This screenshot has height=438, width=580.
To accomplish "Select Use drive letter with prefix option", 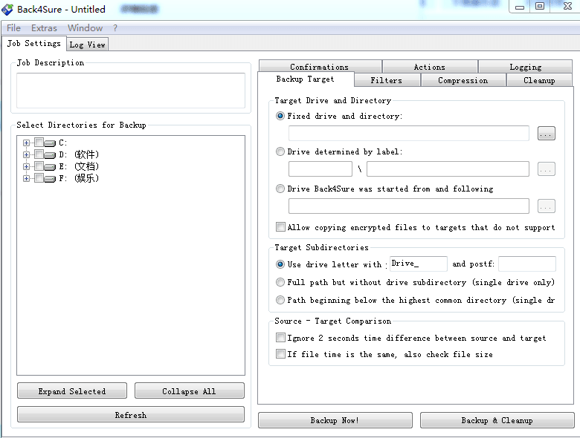I will (x=280, y=264).
